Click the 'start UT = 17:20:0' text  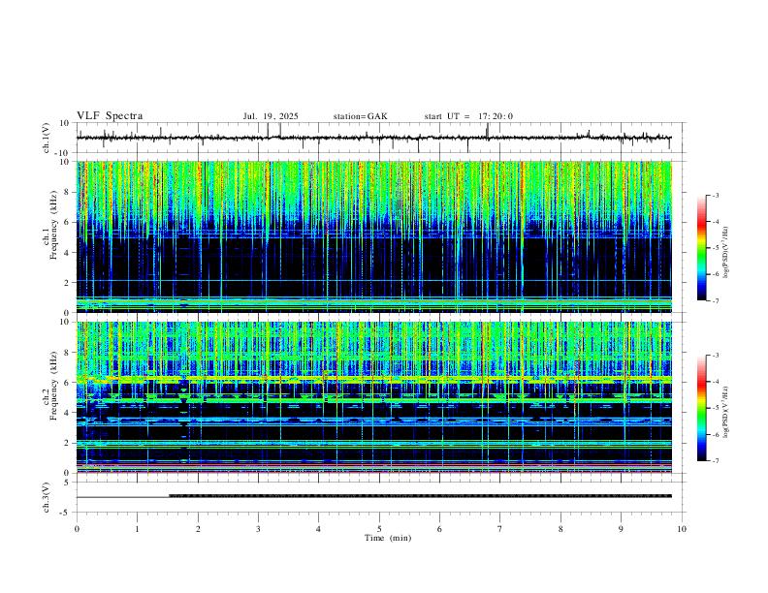tap(468, 116)
